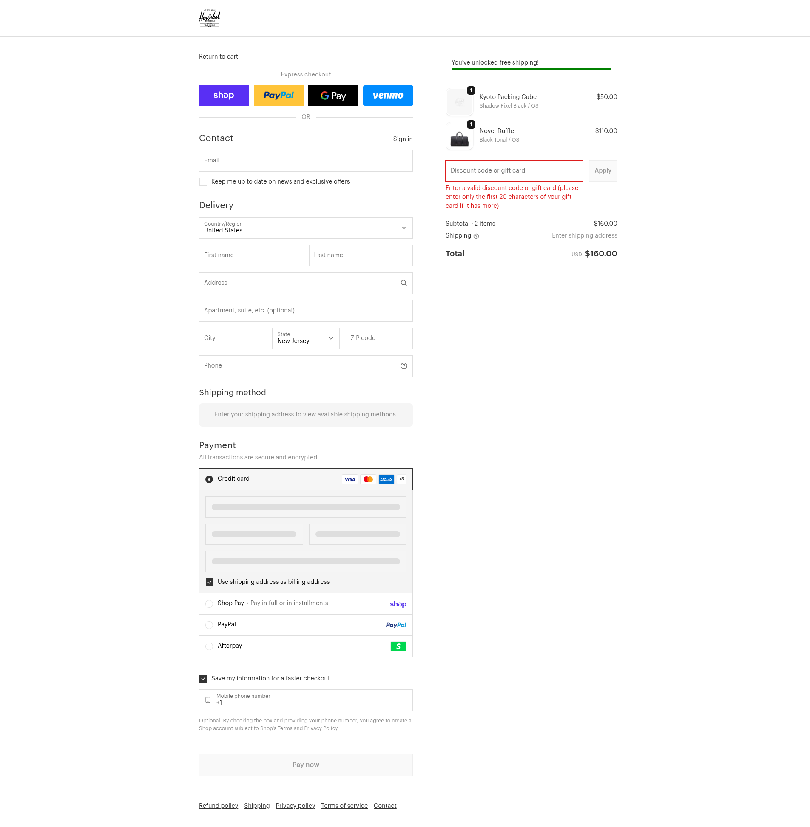
Task: Click the green free shipping progress bar
Action: tap(531, 69)
